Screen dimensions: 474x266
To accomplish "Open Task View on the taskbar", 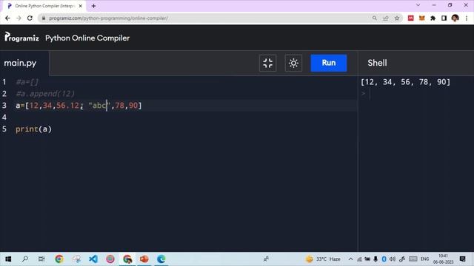I will coord(41,259).
